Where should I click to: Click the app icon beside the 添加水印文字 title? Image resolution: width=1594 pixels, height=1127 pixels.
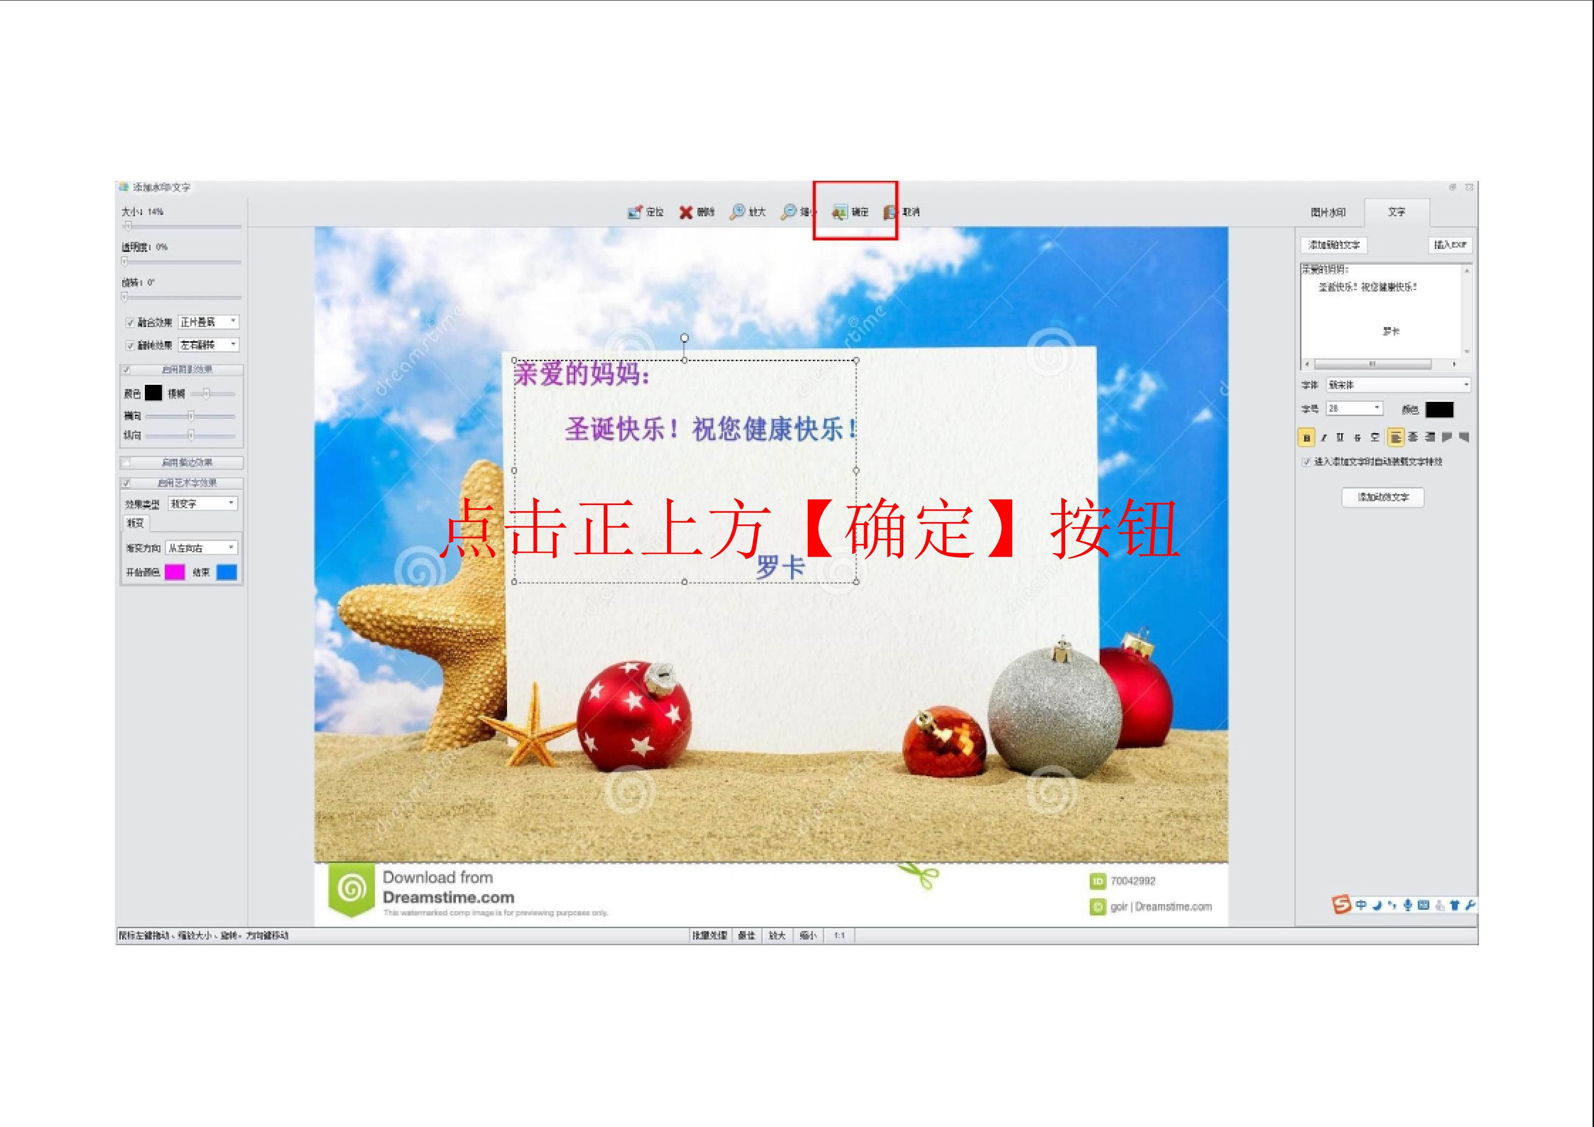[124, 186]
